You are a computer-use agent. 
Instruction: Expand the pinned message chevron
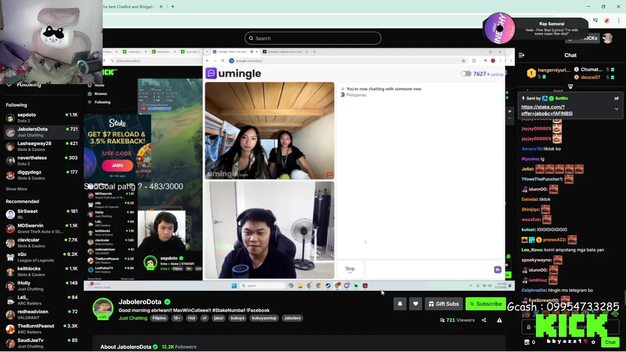(x=616, y=109)
